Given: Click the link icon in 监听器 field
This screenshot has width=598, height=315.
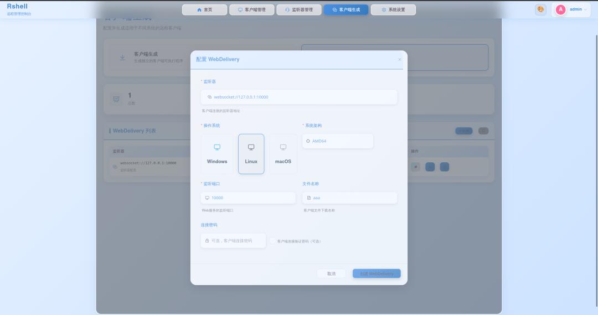Looking at the screenshot, I should pyautogui.click(x=209, y=97).
